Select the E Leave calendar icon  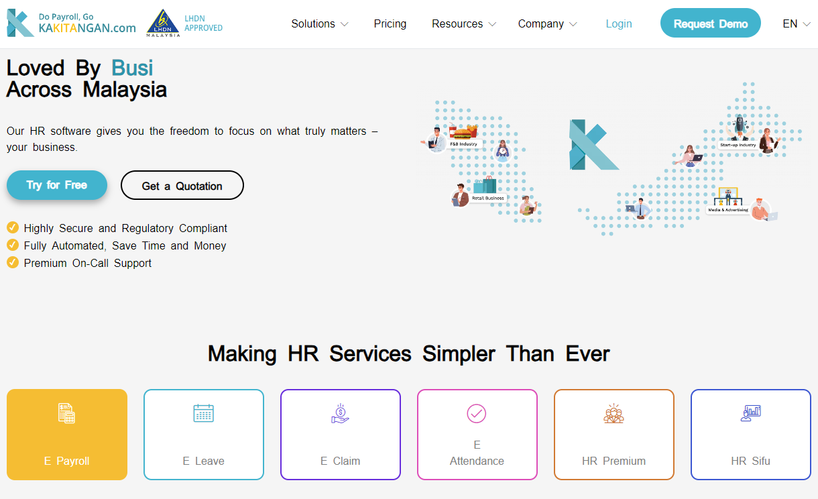coord(203,413)
